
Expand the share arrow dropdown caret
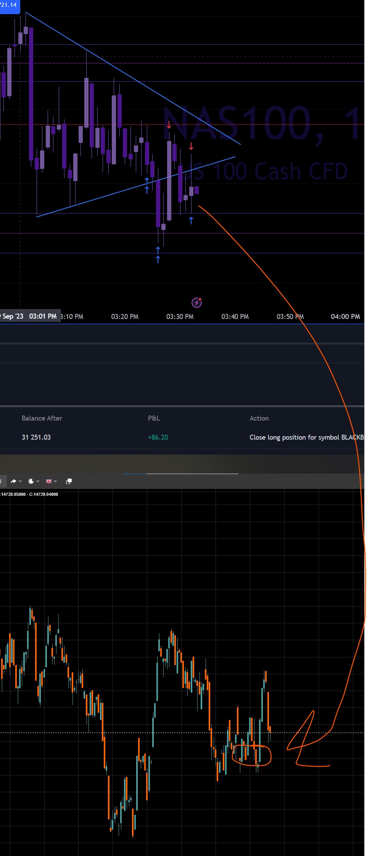(x=20, y=482)
